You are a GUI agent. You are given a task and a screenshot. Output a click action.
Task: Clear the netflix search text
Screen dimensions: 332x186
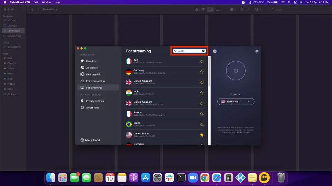203,51
